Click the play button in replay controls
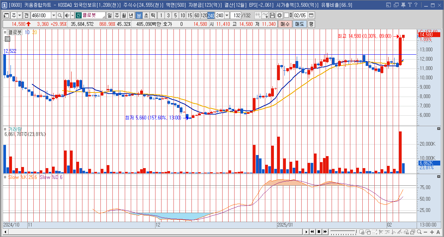The height and width of the screenshot is (237, 444). pyautogui.click(x=306, y=232)
